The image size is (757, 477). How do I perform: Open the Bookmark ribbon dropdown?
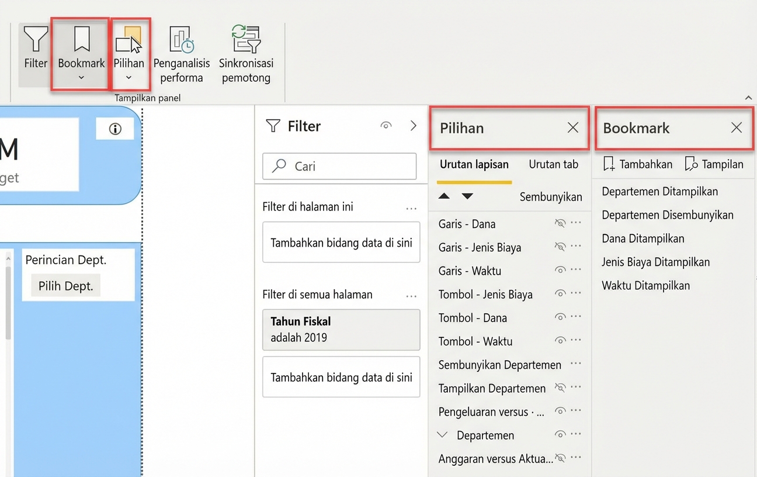coord(81,78)
